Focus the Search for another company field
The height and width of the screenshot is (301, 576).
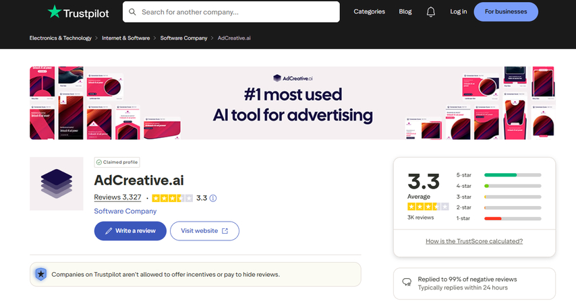coord(231,11)
